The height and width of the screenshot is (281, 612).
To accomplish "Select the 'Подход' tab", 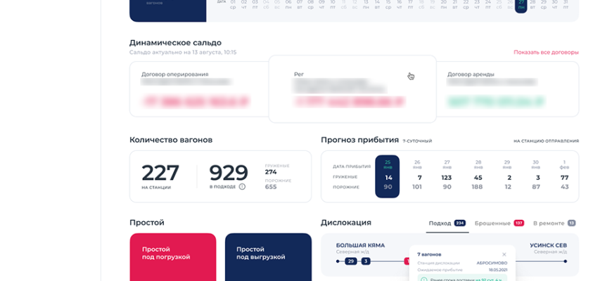I will [x=447, y=223].
